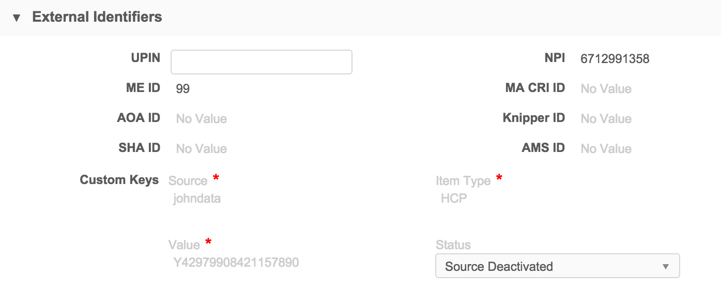Click the SHA ID No Value field
The width and height of the screenshot is (721, 290).
(x=201, y=149)
